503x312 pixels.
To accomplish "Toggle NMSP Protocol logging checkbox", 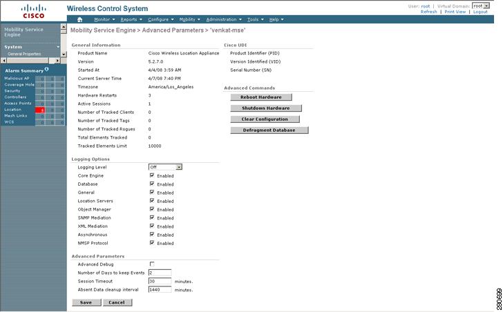I will [152, 243].
